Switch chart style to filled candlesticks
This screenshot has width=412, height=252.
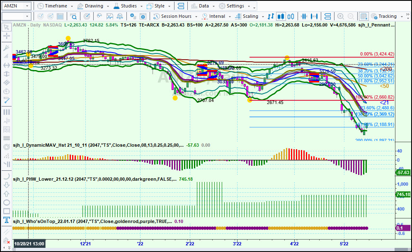[281, 16]
